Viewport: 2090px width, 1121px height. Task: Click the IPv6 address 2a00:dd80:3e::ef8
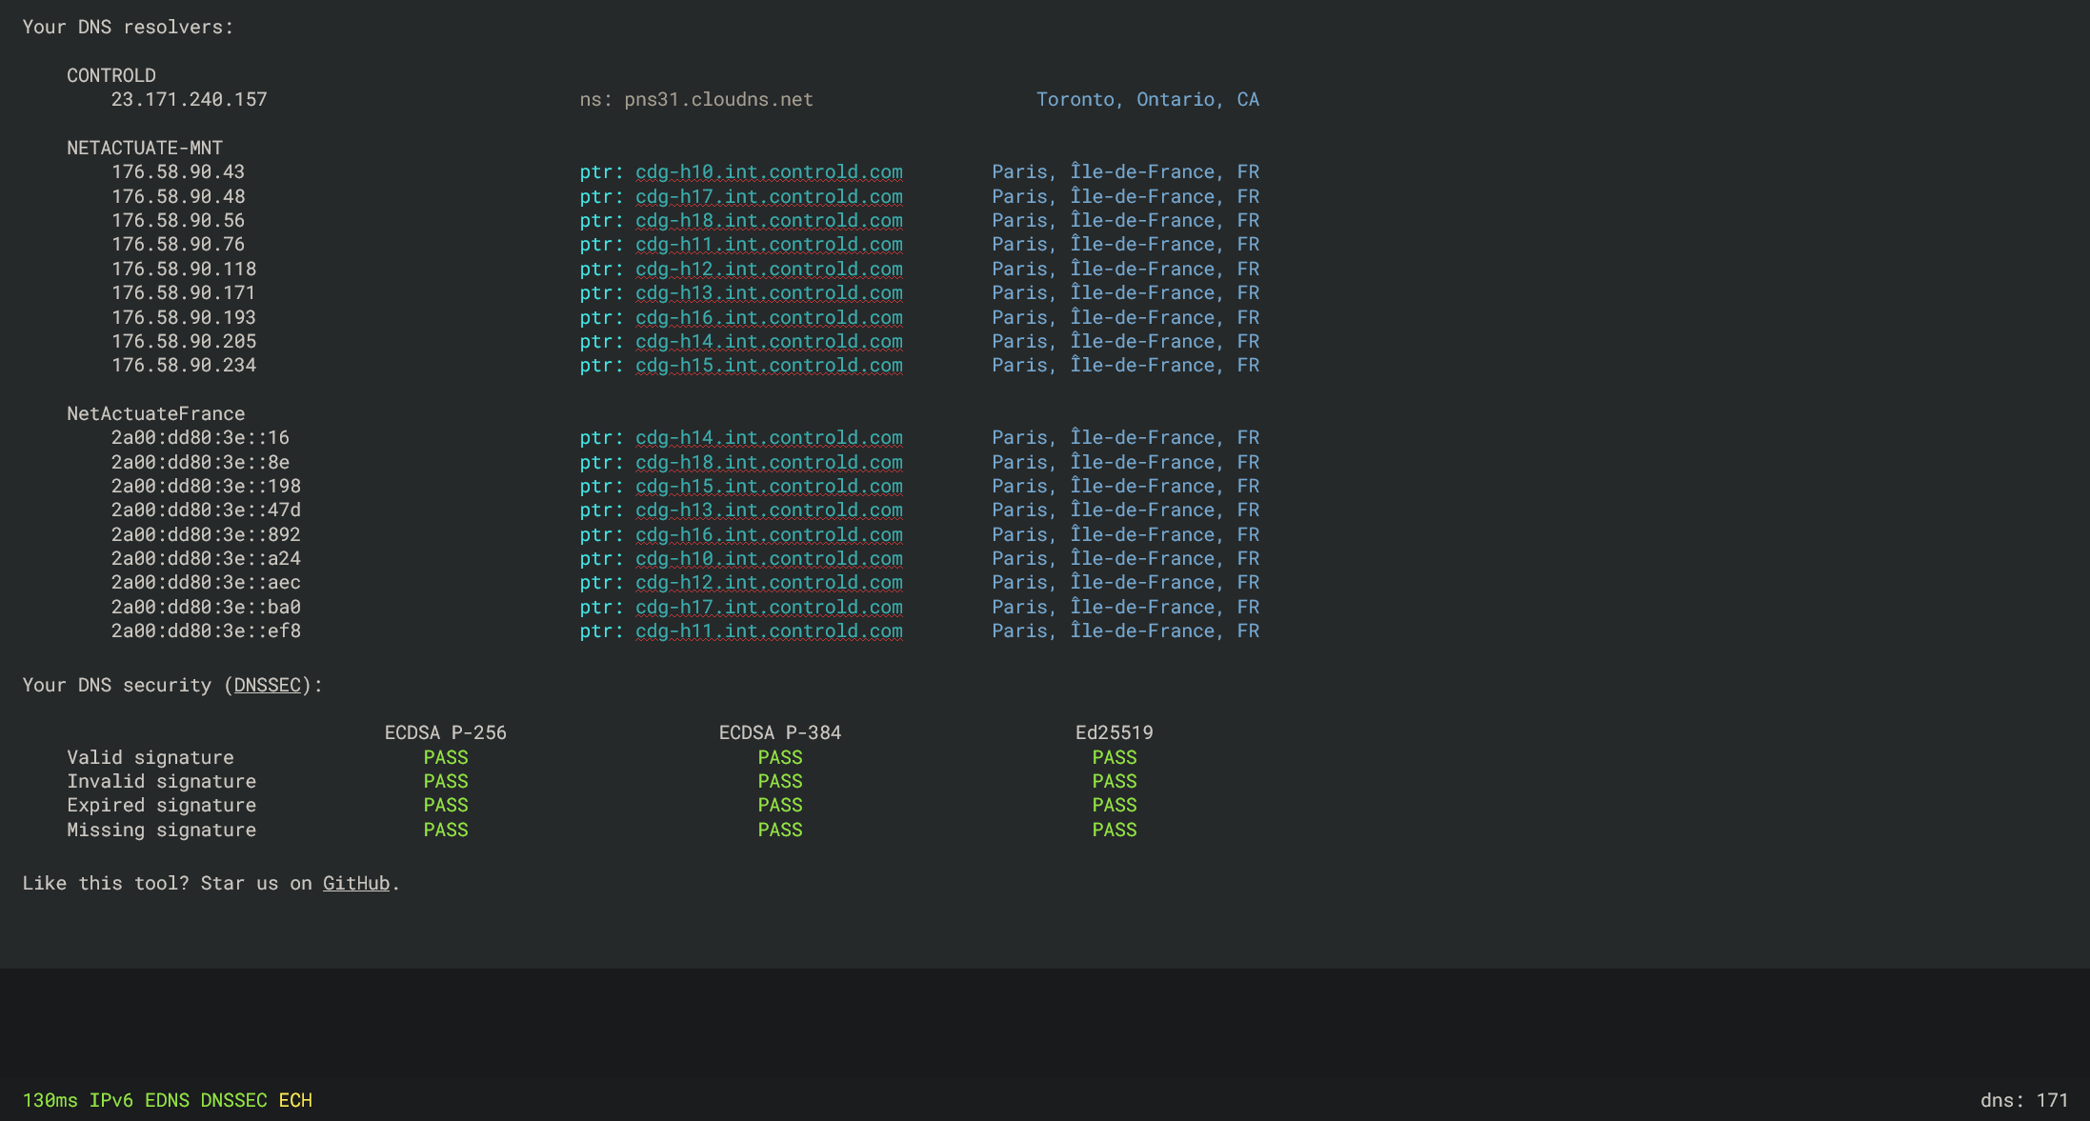(x=206, y=631)
